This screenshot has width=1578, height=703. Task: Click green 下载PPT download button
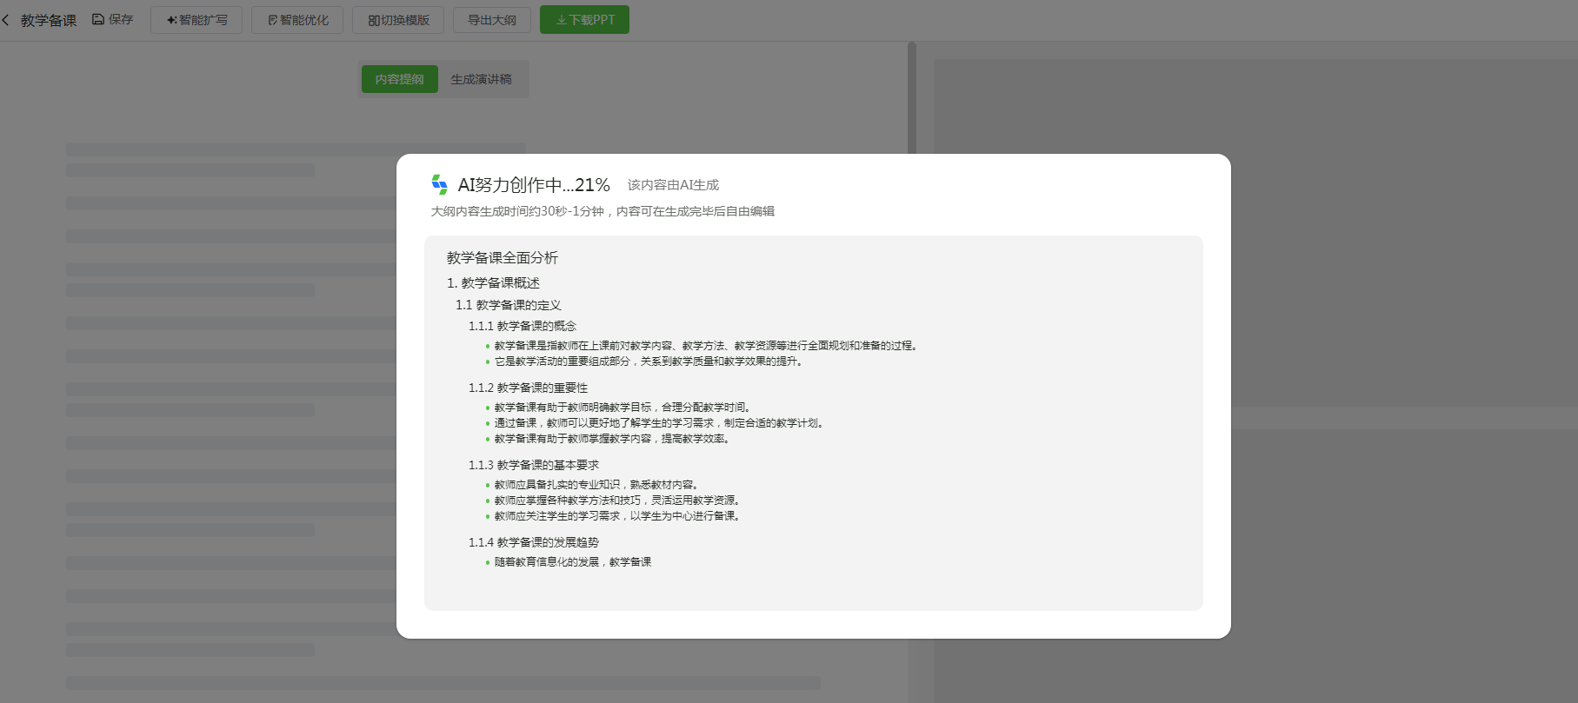tap(584, 20)
